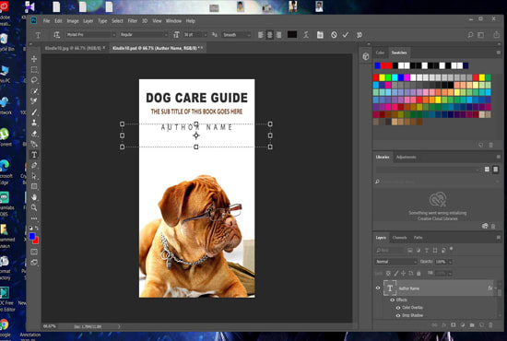This screenshot has height=341, width=507.
Task: Switch to the Adjustments tab
Action: [x=407, y=157]
